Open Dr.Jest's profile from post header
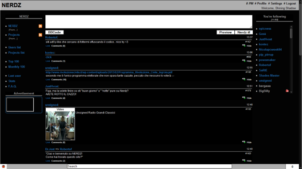This screenshot has height=169, width=302. pyautogui.click(x=50, y=149)
